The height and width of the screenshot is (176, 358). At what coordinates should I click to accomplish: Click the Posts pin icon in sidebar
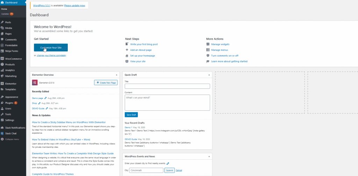(2, 22)
